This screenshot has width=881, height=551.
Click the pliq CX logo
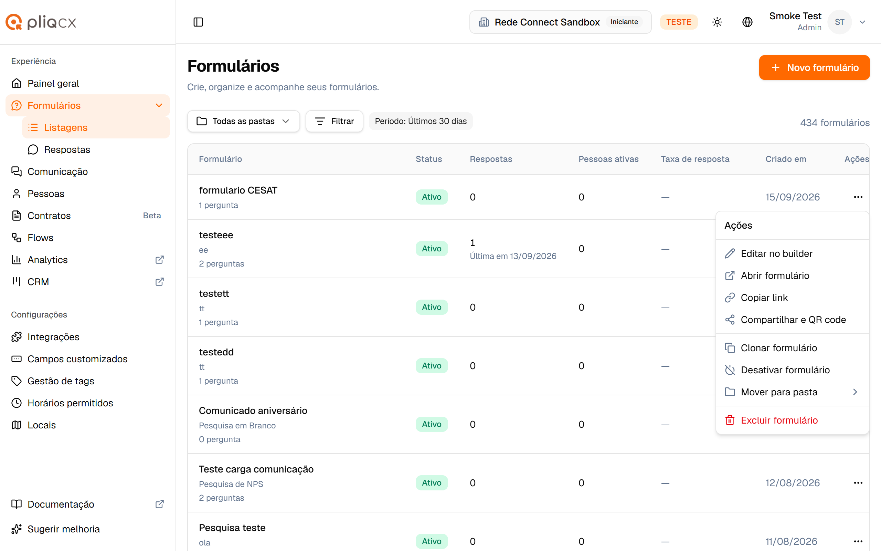[x=41, y=22]
